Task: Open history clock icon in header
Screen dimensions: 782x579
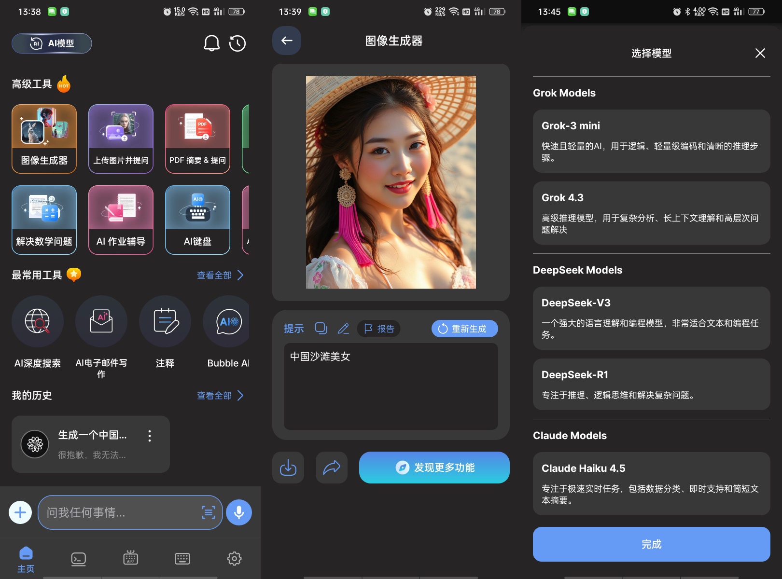Action: (x=237, y=43)
